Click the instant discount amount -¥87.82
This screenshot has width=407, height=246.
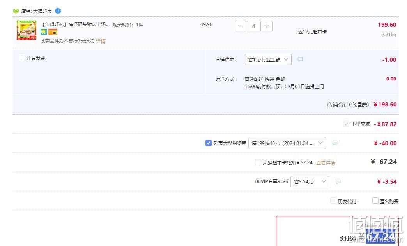click(385, 124)
